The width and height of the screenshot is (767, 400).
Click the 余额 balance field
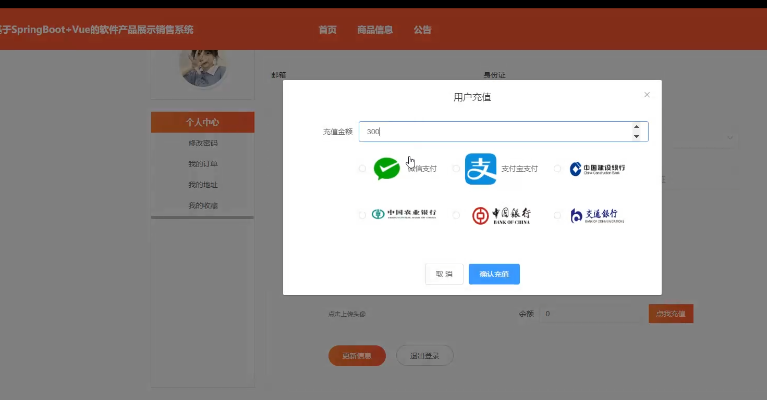[591, 314]
